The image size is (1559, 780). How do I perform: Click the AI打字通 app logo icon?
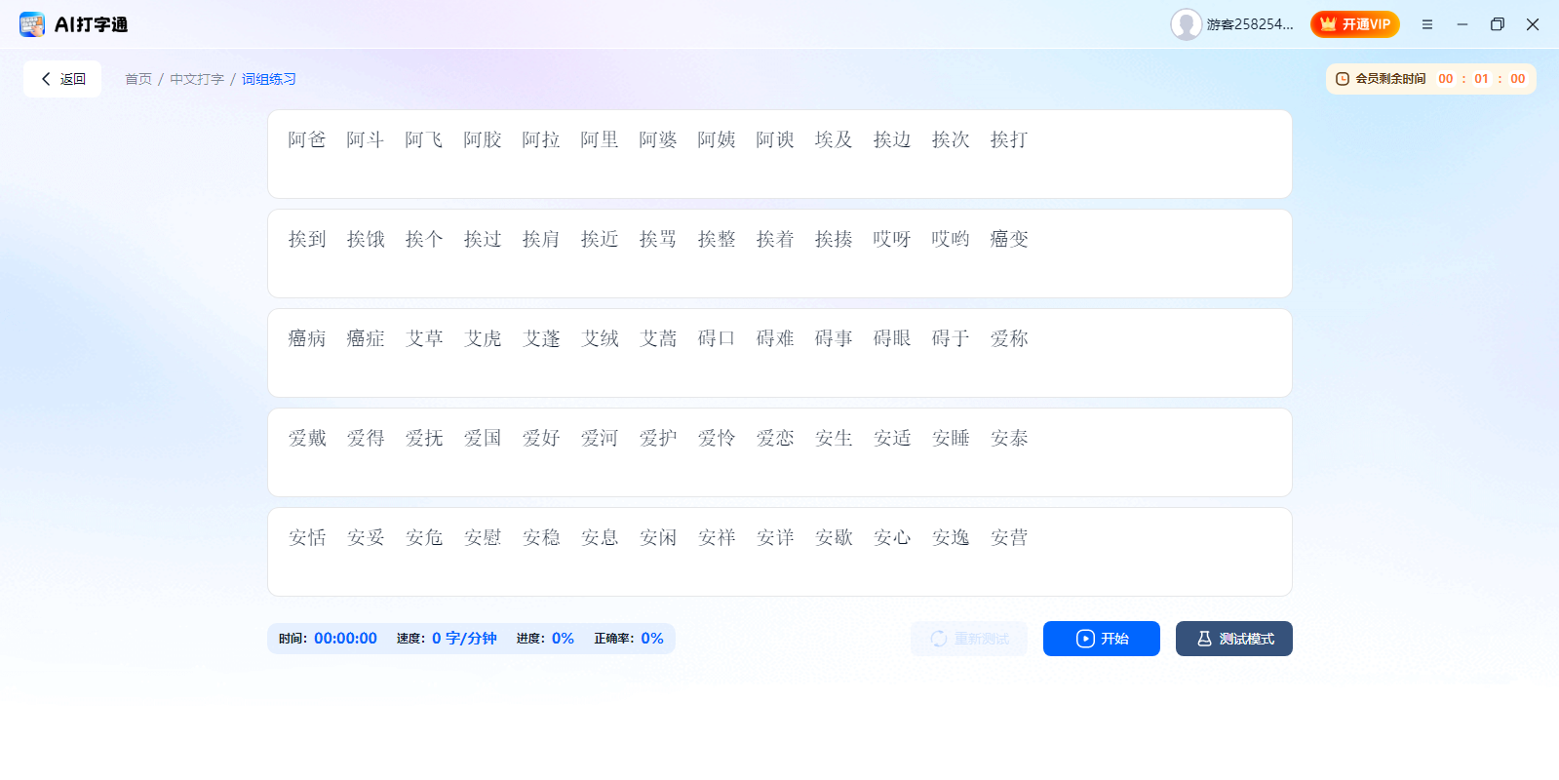(x=32, y=24)
